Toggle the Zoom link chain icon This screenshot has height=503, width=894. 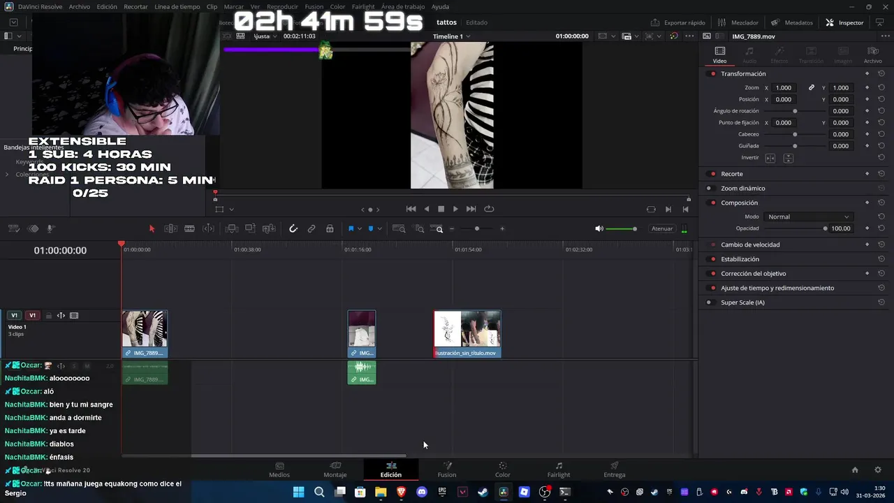812,88
